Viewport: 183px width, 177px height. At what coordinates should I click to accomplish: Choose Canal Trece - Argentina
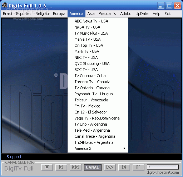98,136
